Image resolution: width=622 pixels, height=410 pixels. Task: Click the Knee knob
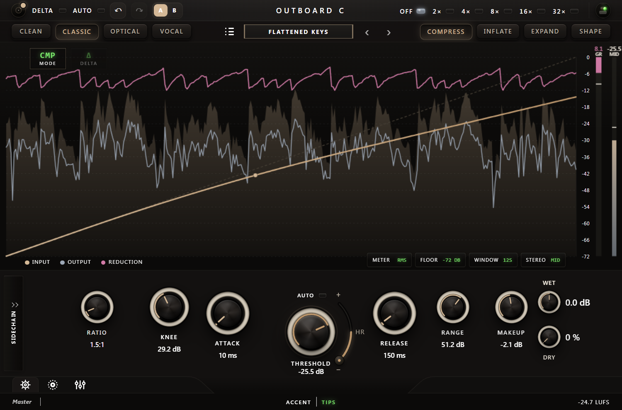click(x=169, y=307)
